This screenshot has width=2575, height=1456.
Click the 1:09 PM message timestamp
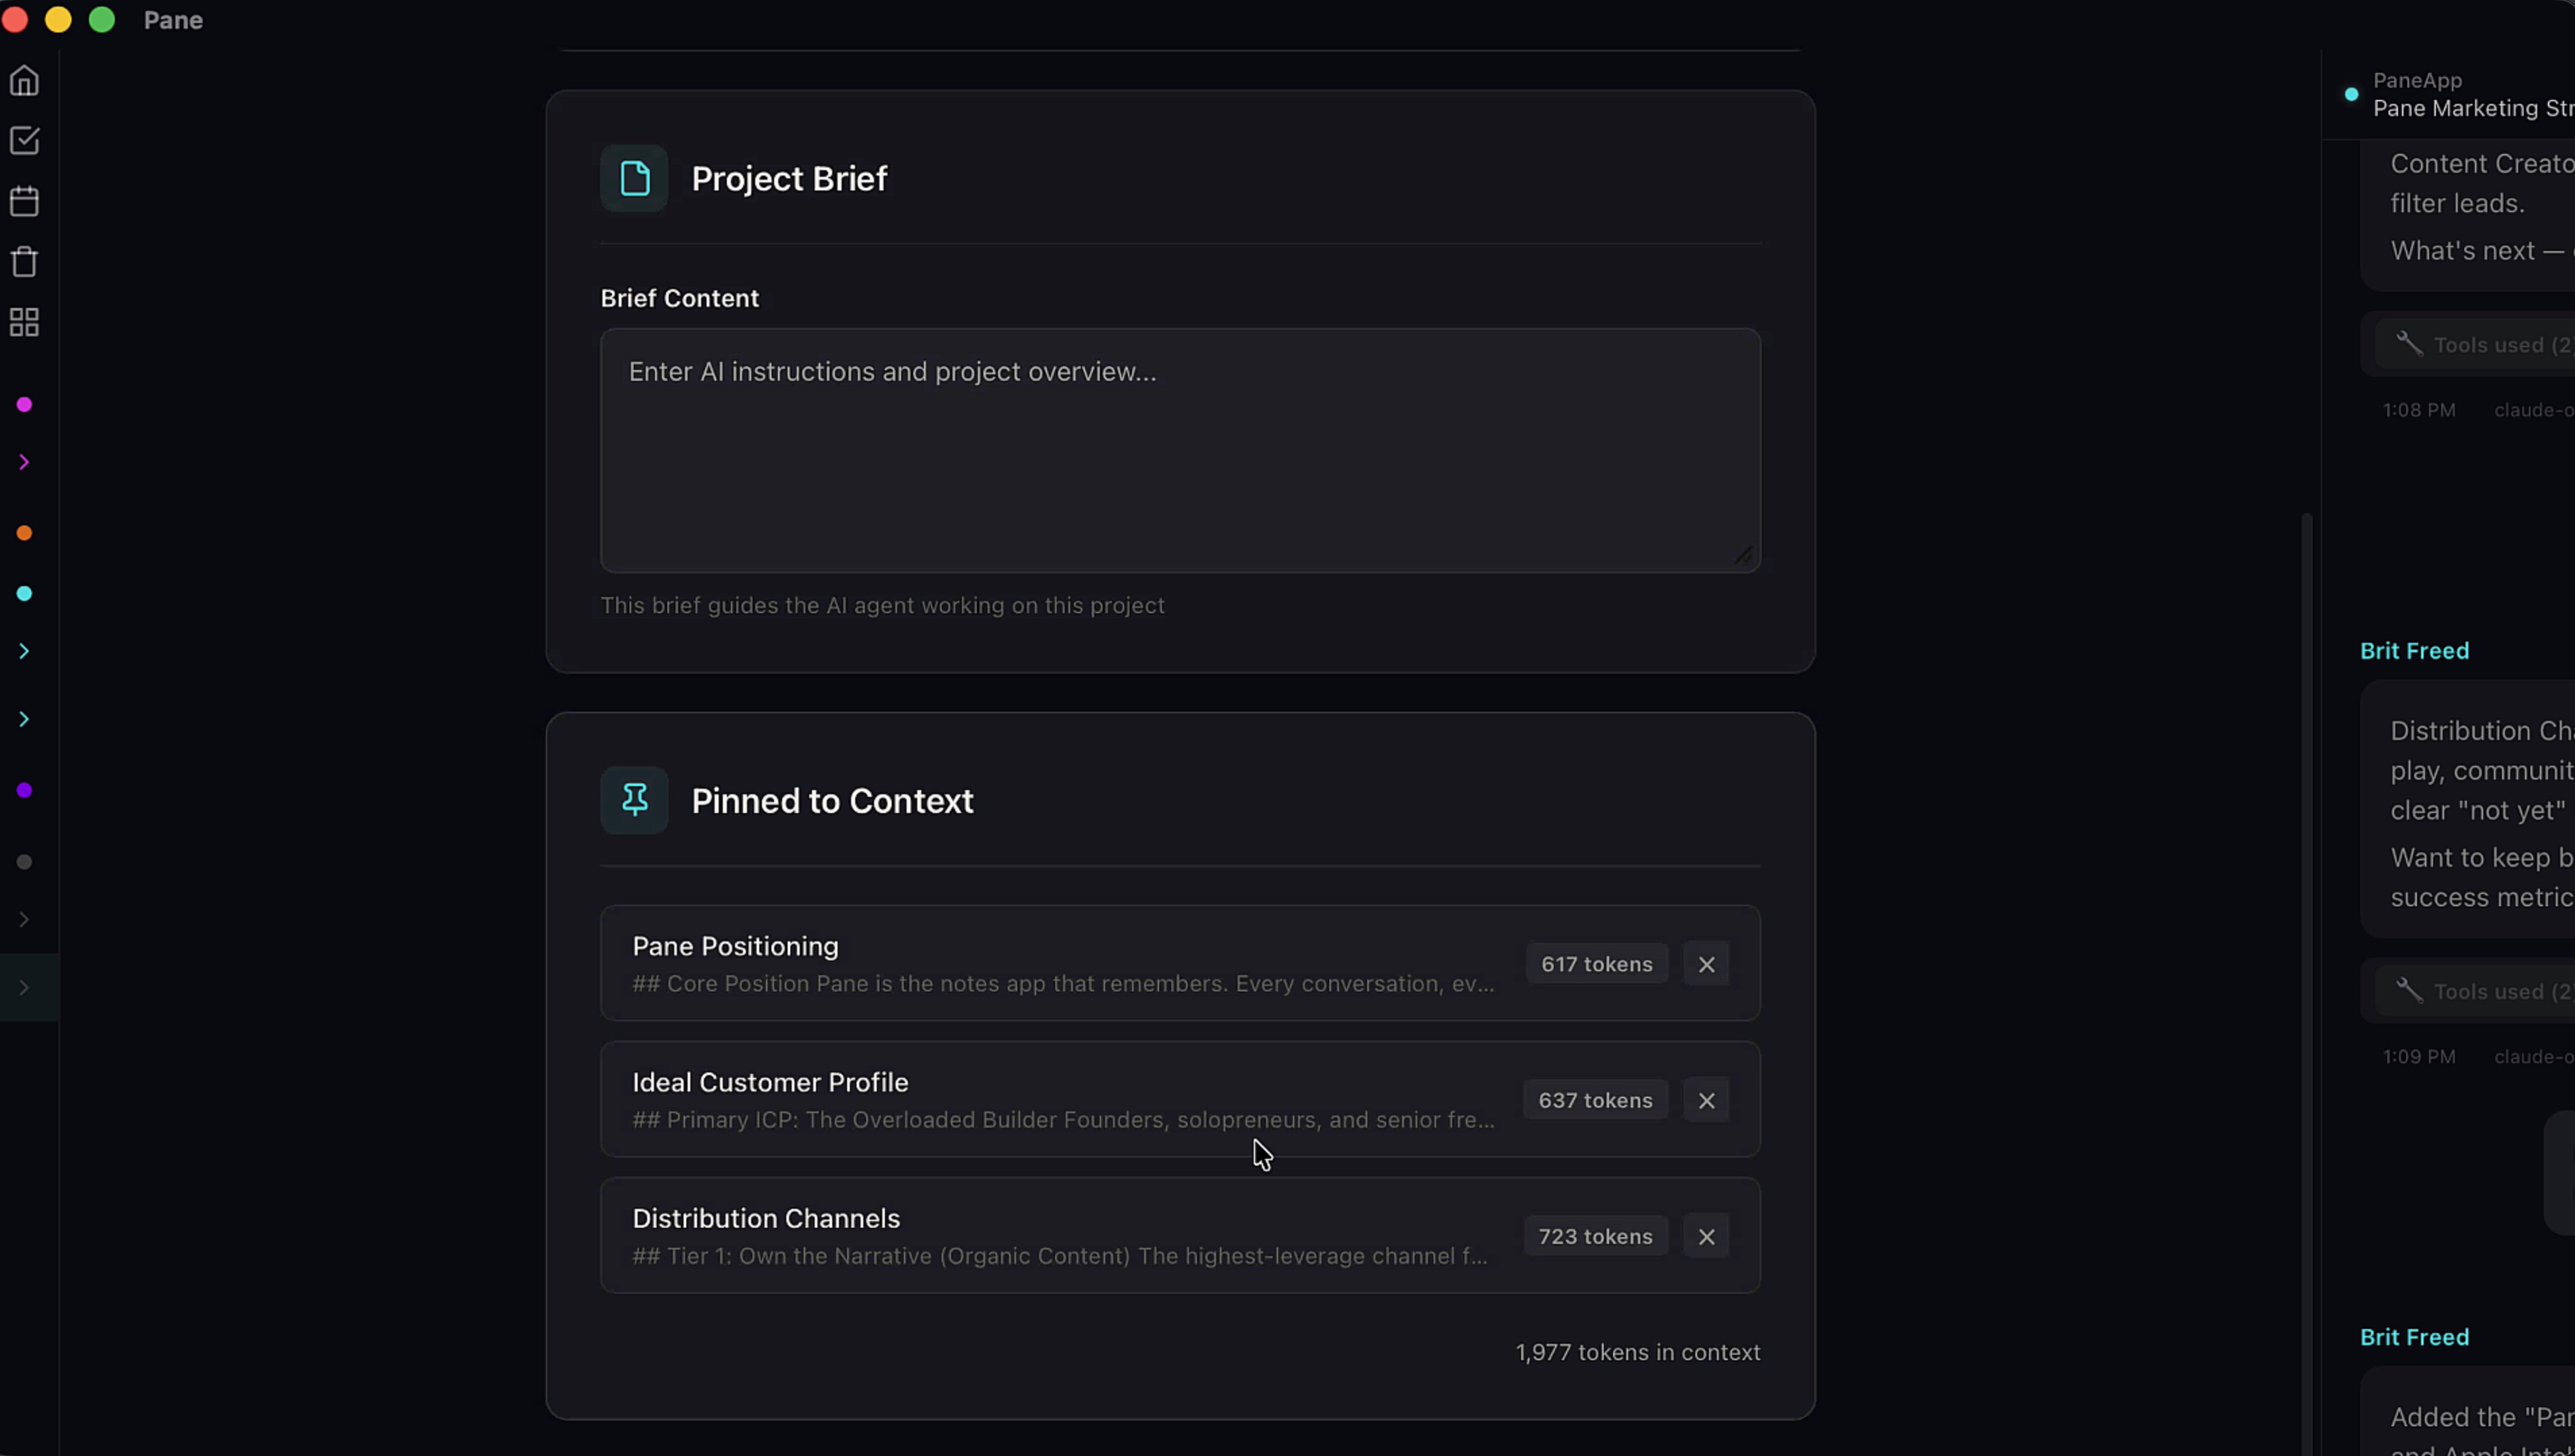coord(2419,1057)
